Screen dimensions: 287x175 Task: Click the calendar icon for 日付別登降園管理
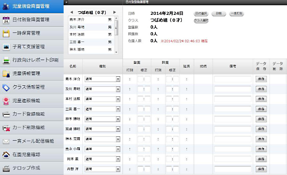coord(6,20)
